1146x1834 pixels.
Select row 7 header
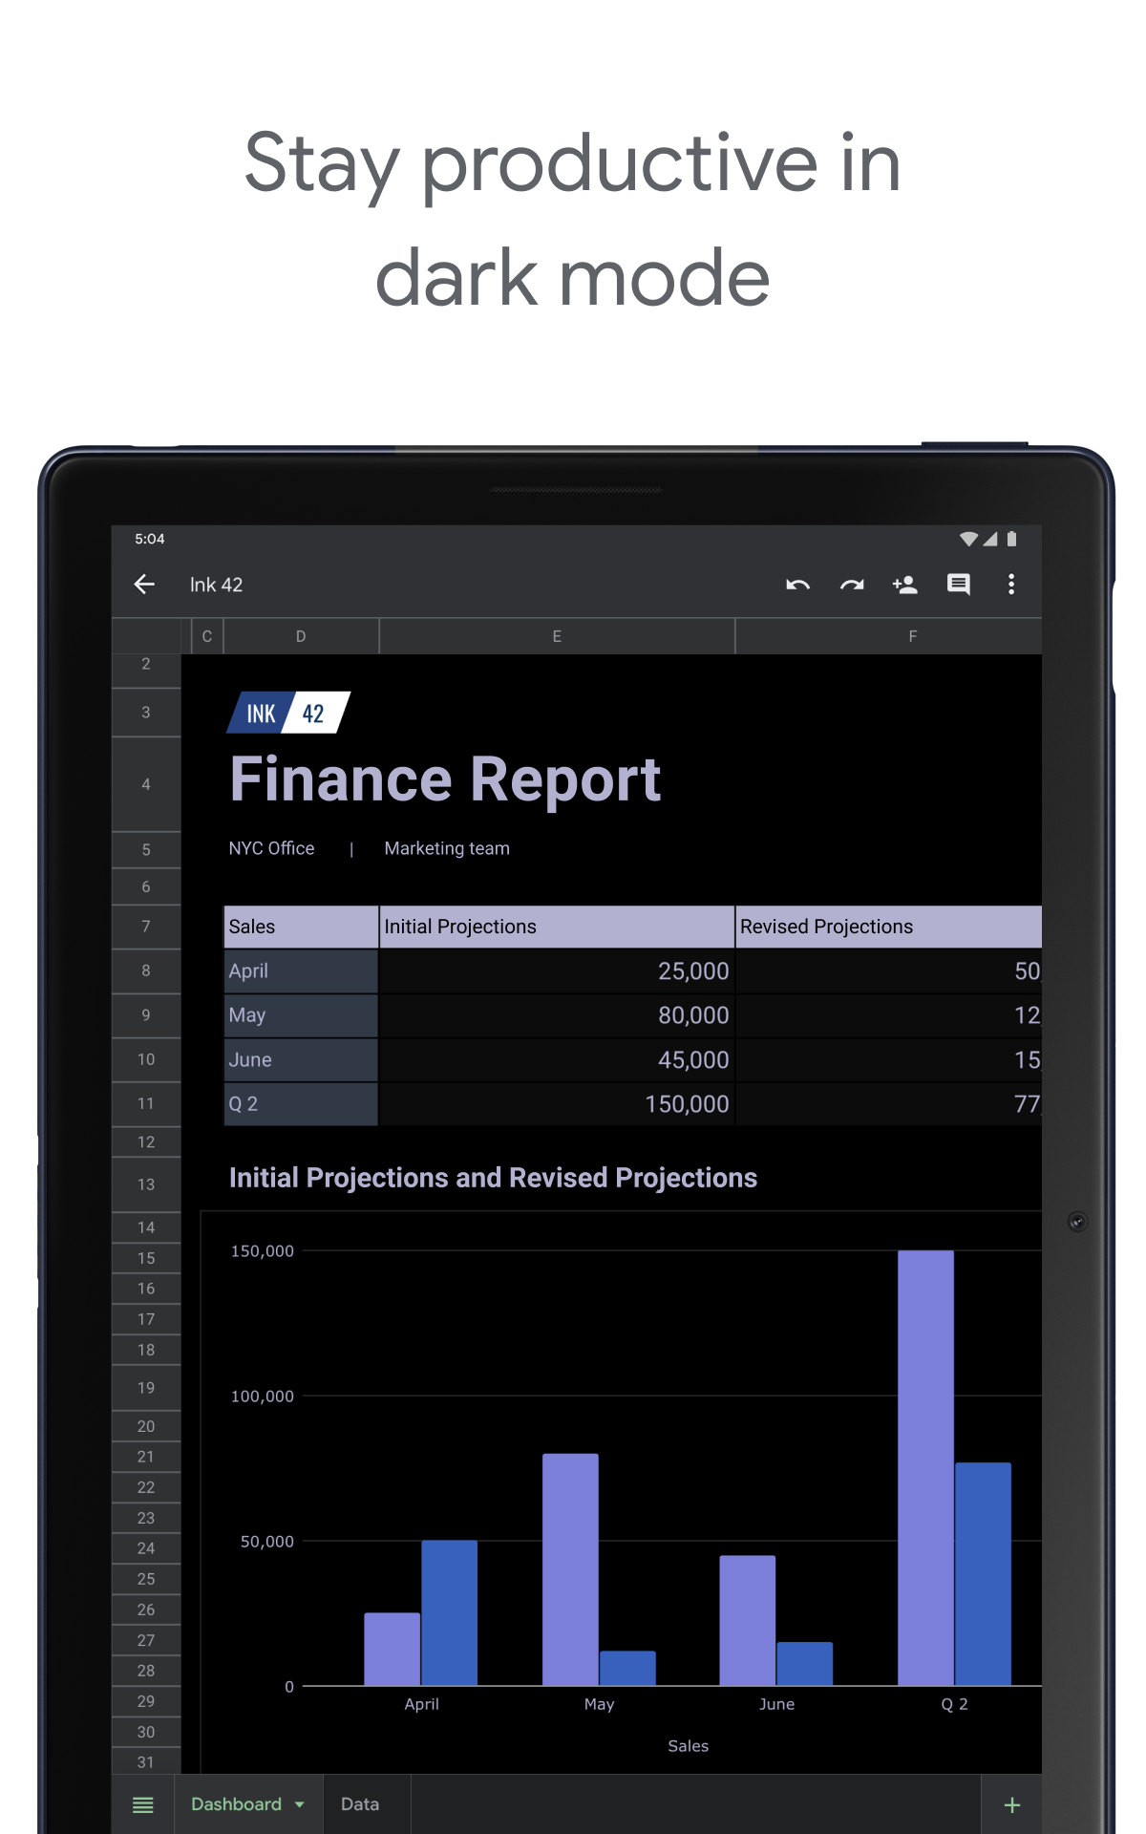point(146,927)
